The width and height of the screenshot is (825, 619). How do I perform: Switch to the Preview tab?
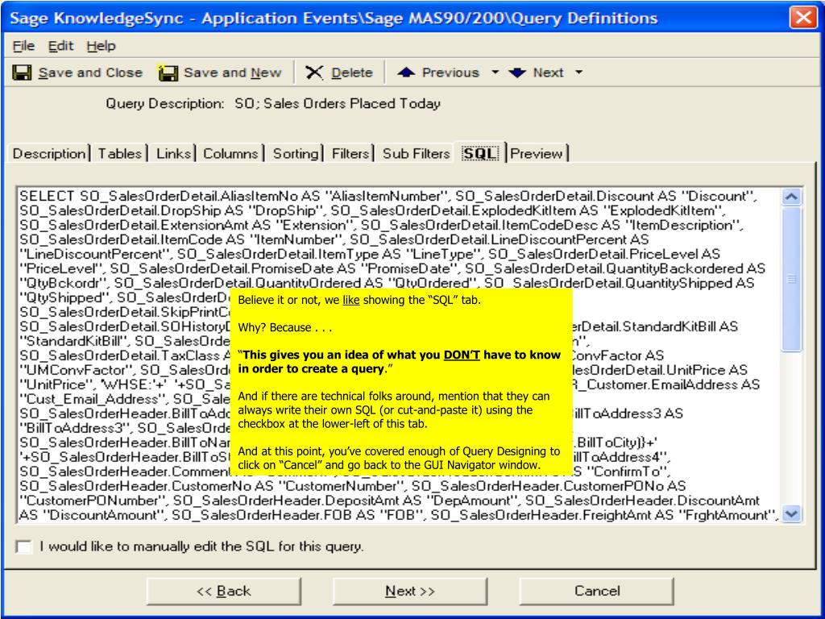pyautogui.click(x=537, y=154)
